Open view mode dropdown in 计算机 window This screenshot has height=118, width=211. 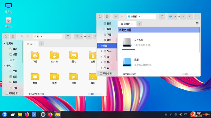click(x=175, y=16)
